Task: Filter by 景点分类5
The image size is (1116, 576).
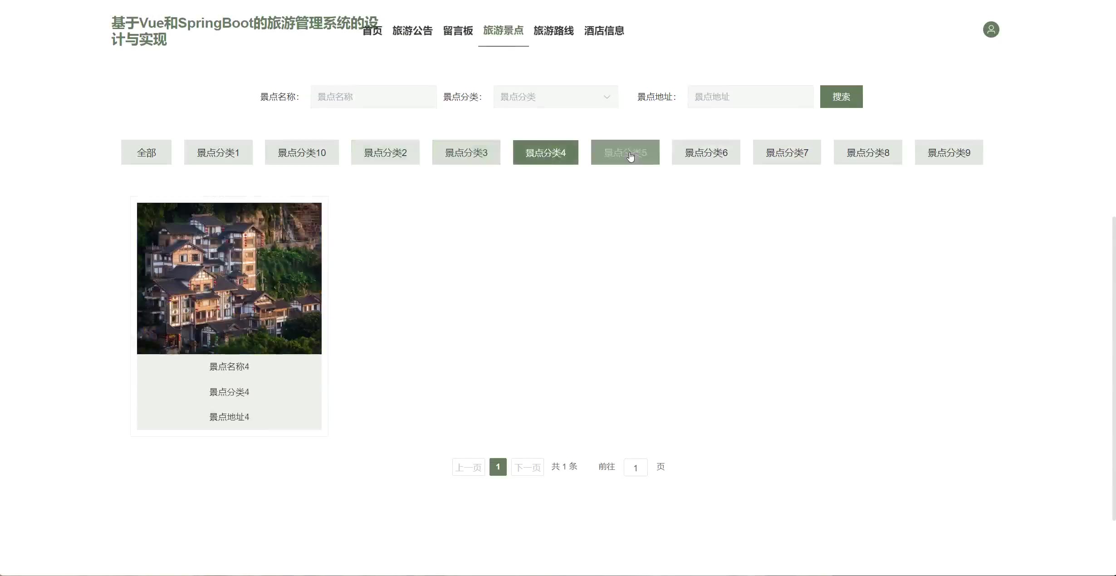Action: (625, 153)
